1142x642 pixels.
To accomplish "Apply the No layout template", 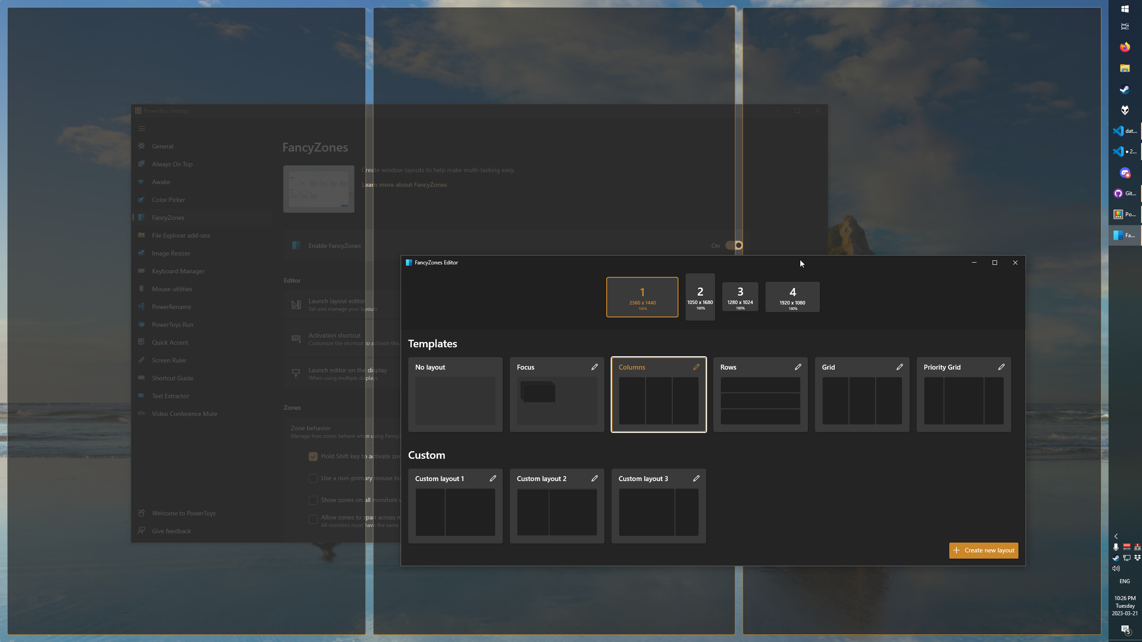I will tap(455, 395).
